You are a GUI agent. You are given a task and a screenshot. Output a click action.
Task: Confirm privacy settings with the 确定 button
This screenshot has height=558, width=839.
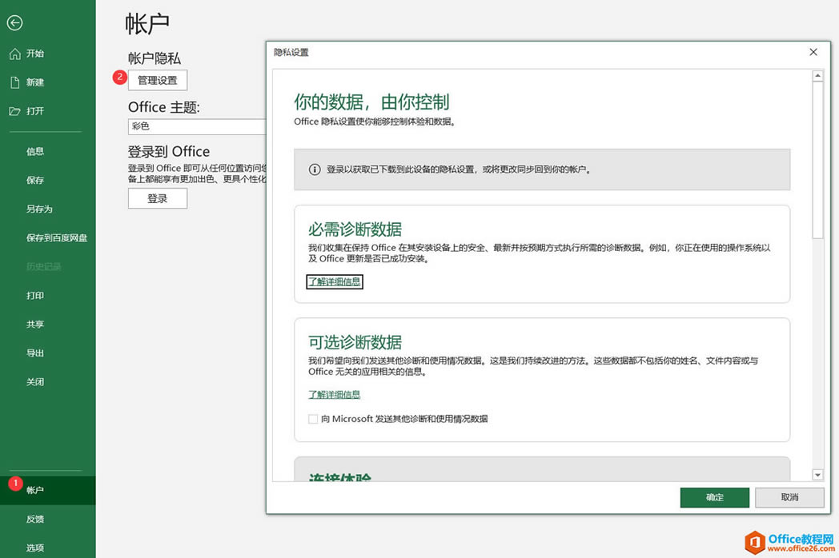point(714,497)
